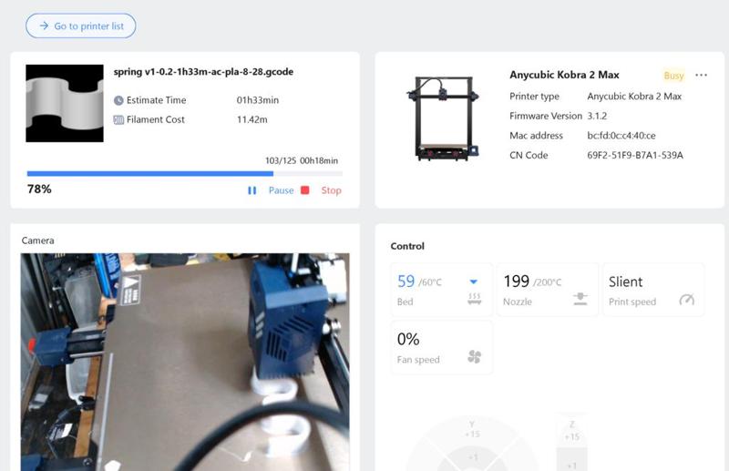The width and height of the screenshot is (729, 471).
Task: Click the 103/125 layer count text
Action: click(281, 161)
